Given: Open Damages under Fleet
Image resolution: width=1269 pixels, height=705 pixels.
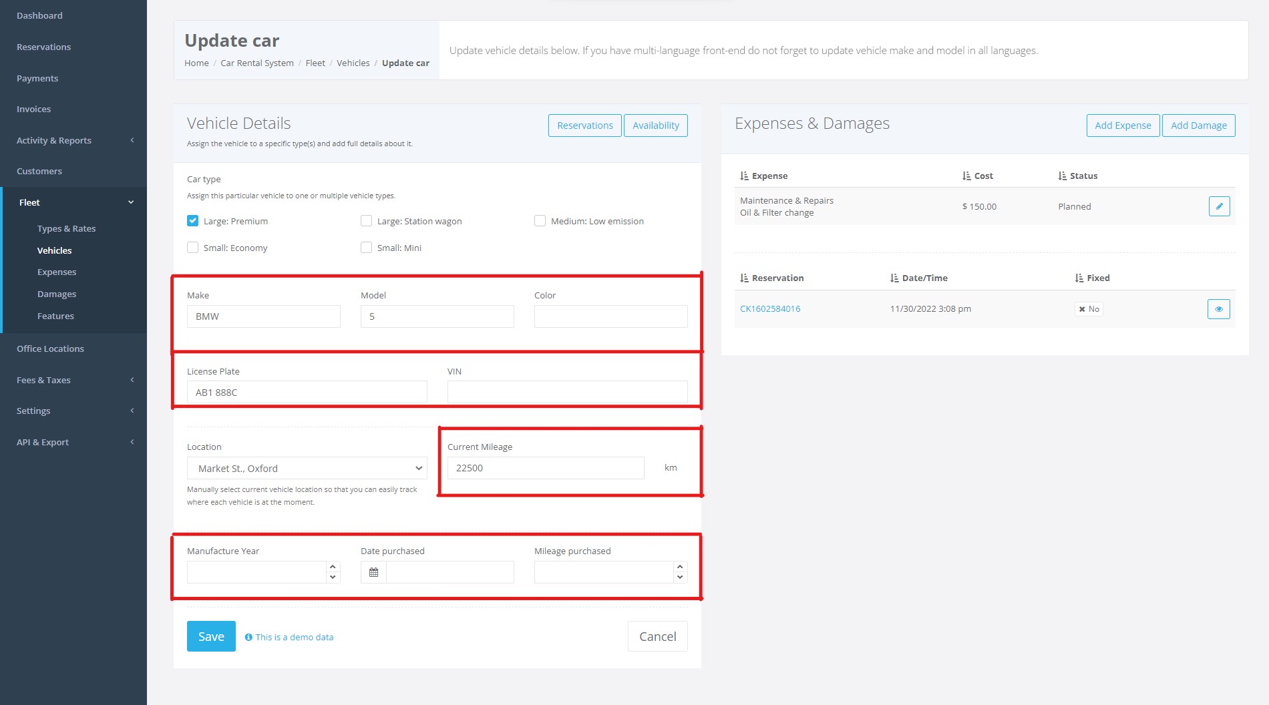Looking at the screenshot, I should pos(57,294).
